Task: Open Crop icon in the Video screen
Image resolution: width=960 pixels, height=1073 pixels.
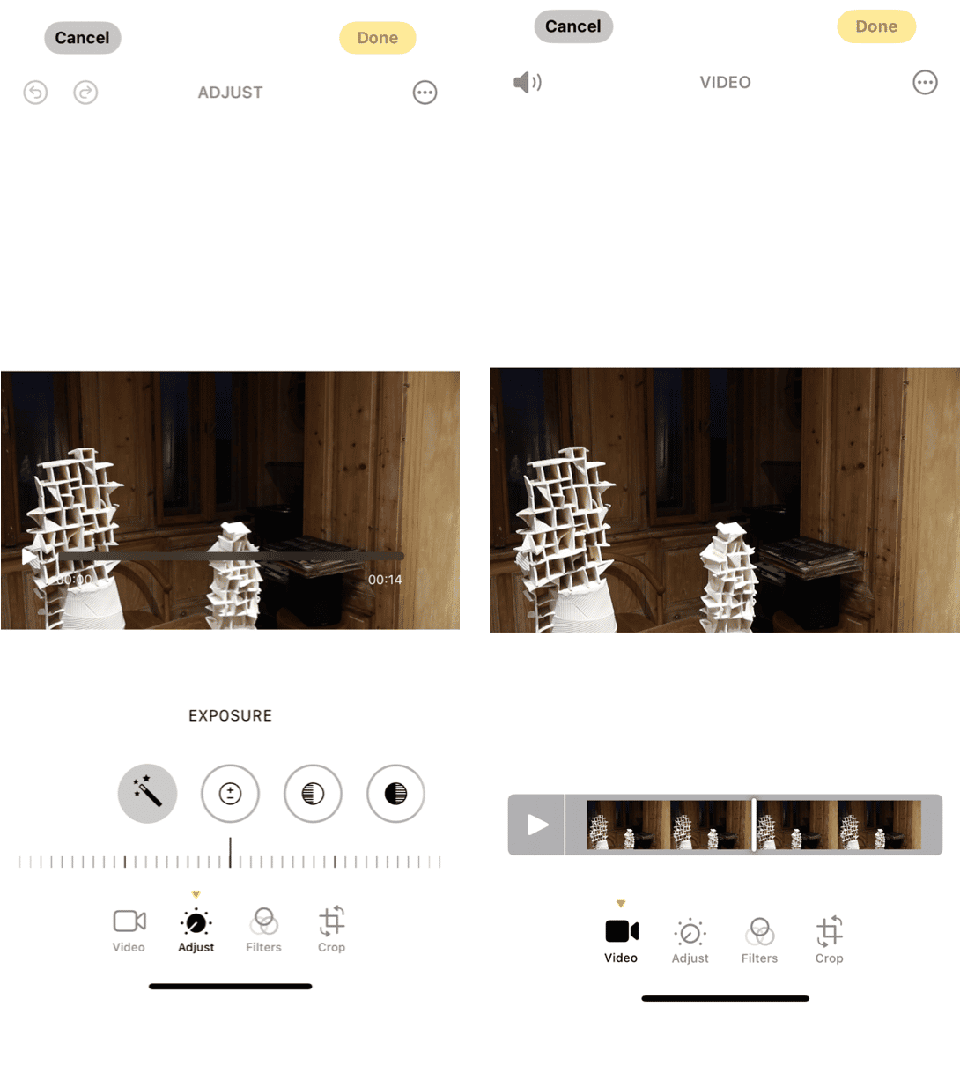Action: pos(829,941)
